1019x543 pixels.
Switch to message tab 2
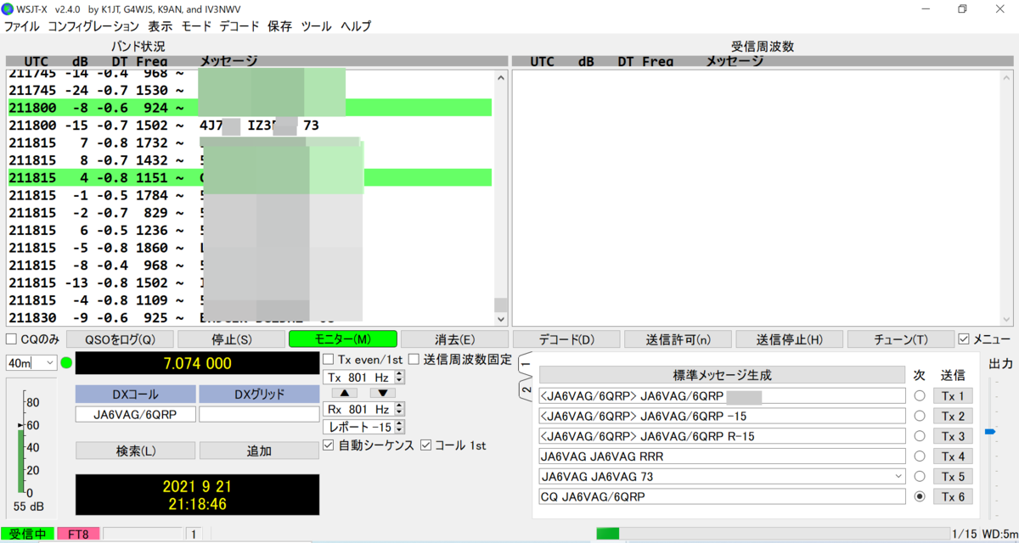(526, 390)
